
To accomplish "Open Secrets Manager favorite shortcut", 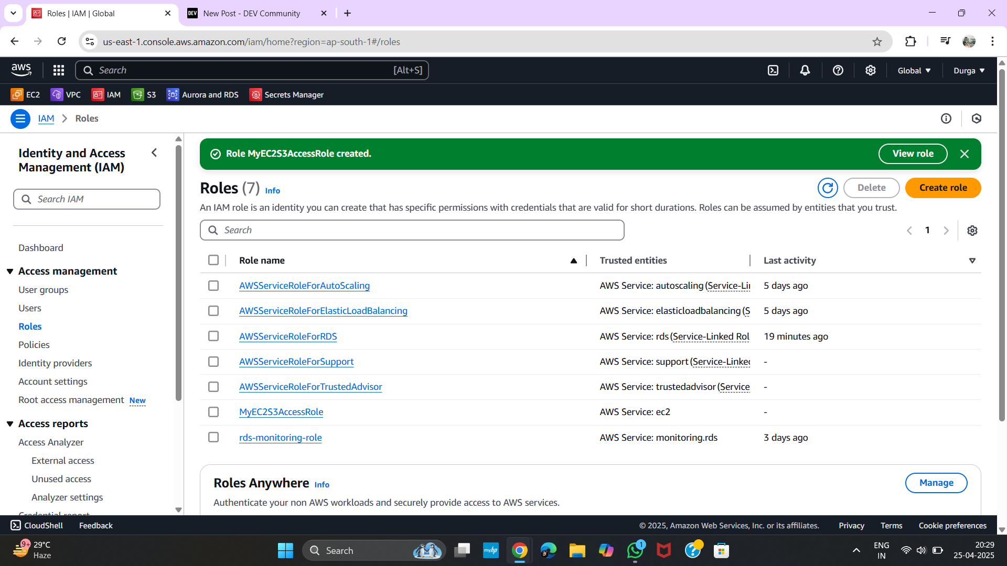I will click(286, 95).
